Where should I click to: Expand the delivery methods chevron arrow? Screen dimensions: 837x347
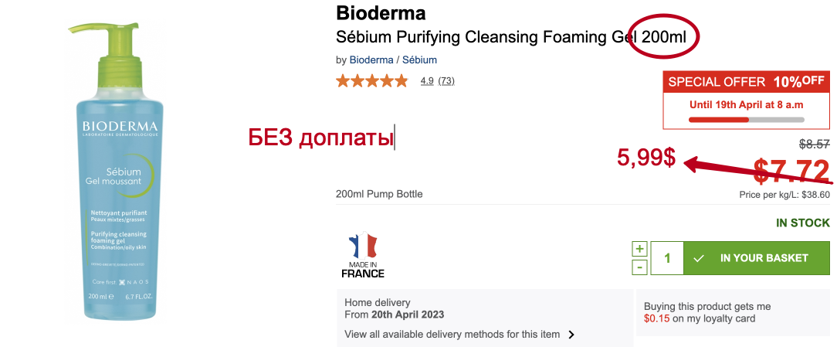[571, 335]
